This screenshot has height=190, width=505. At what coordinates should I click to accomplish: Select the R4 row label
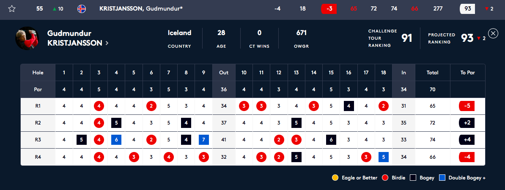[38, 157]
